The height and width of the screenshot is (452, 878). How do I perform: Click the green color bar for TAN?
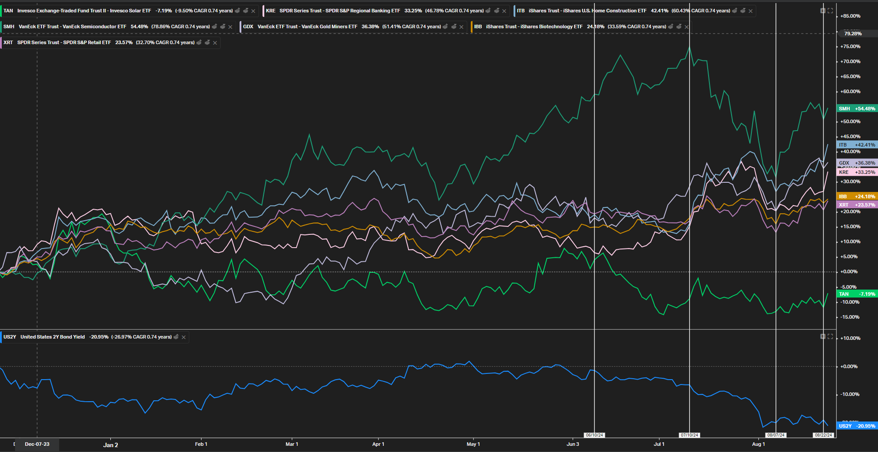tap(1, 11)
